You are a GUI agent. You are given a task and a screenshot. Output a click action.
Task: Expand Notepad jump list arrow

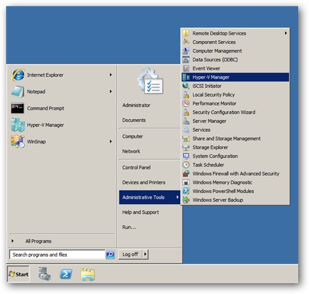click(111, 92)
